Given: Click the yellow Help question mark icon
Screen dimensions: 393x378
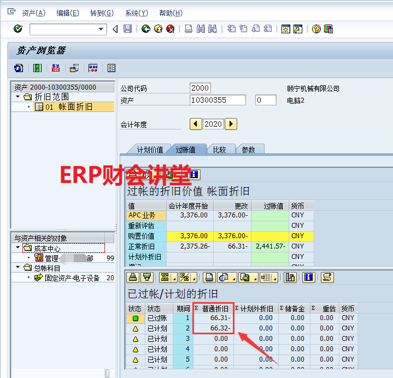Looking at the screenshot, I should click(316, 29).
